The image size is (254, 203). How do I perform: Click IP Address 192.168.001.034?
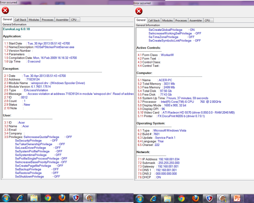169,159
